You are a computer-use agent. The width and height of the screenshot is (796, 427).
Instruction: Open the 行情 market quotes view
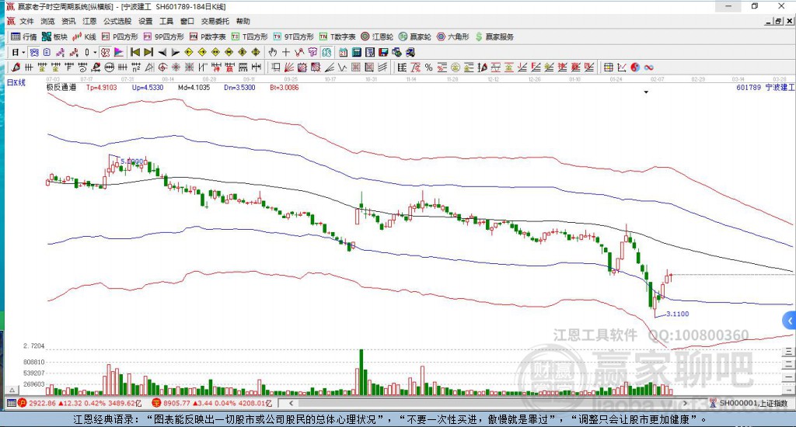click(23, 36)
